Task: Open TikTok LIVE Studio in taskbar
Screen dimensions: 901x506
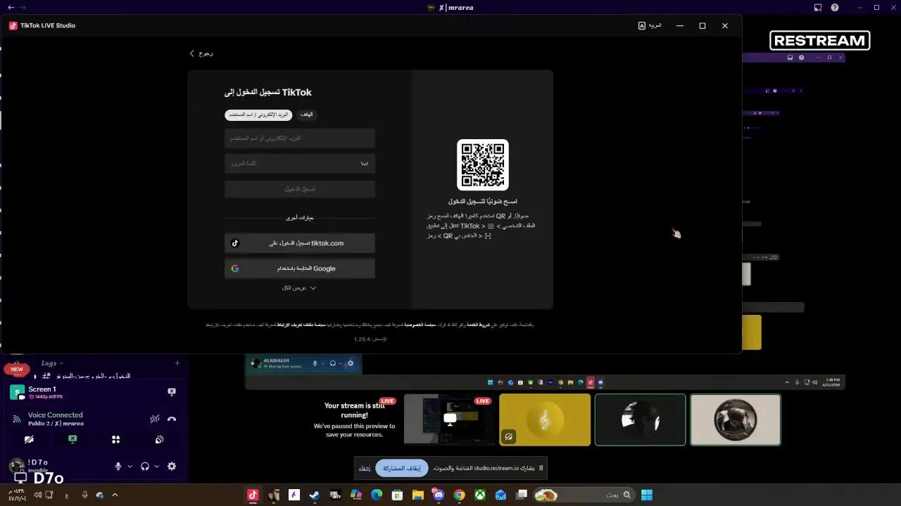Action: 253,495
